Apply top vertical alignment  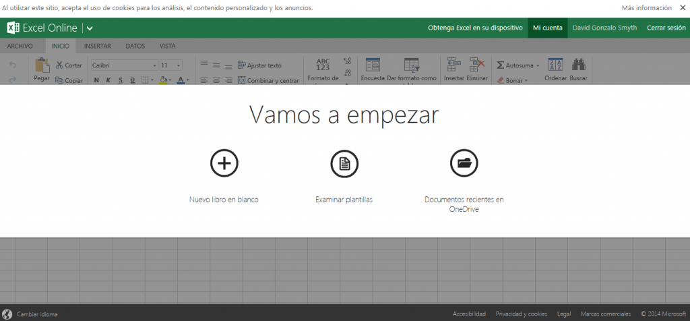pyautogui.click(x=204, y=63)
